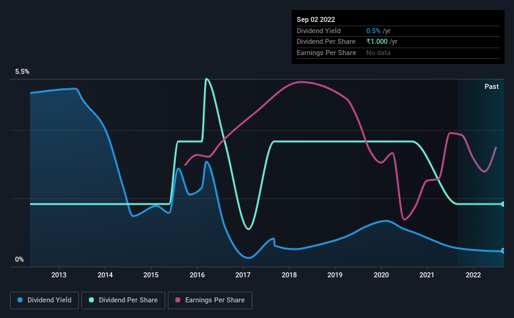Screen dimensions: 514x318
Task: Click the Past label in the shaded region
Action: tap(491, 86)
